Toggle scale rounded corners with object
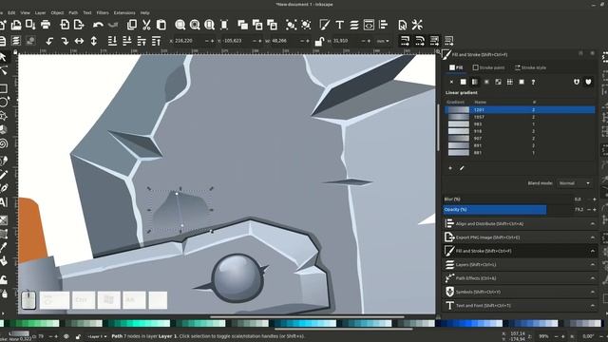The width and height of the screenshot is (608, 342). (420, 41)
